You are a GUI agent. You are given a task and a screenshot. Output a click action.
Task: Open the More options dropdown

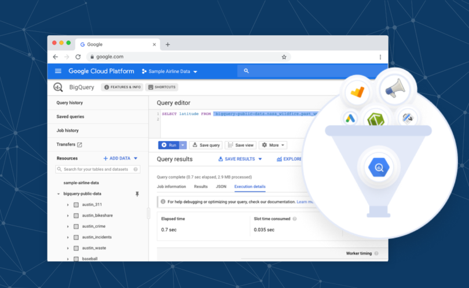point(273,145)
